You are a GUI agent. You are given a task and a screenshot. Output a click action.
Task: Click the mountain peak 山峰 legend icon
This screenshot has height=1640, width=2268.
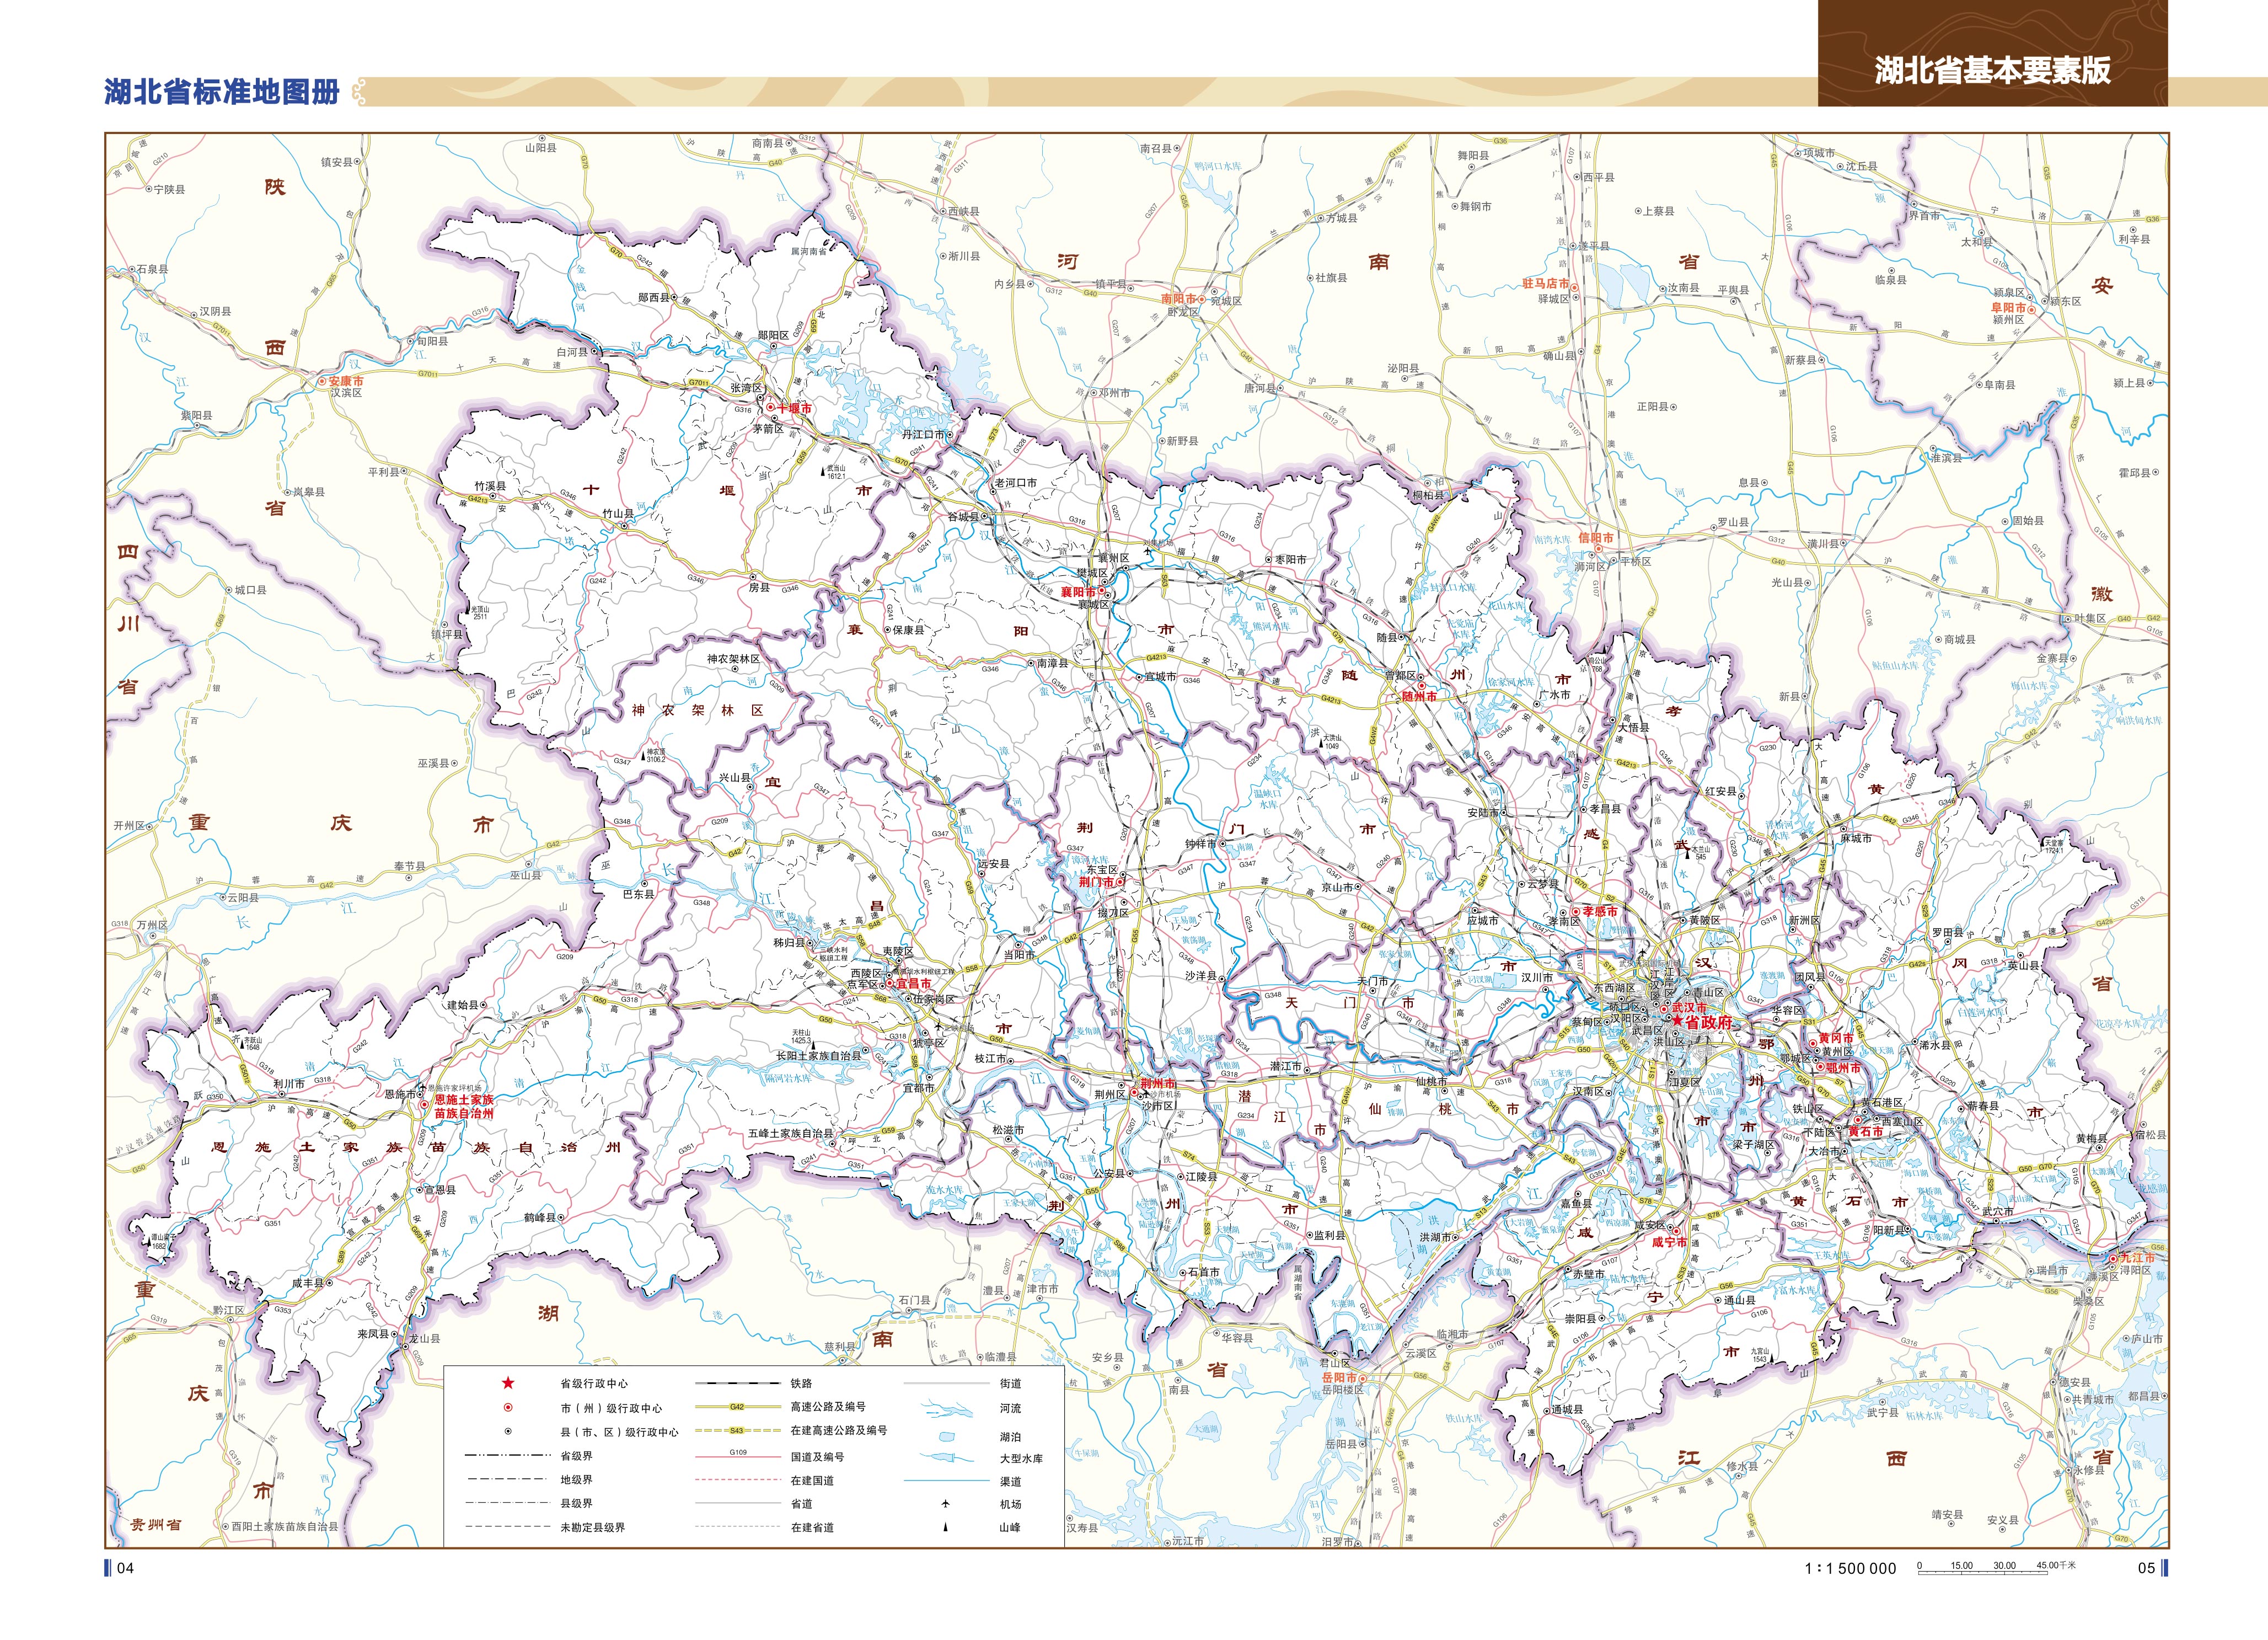point(946,1527)
